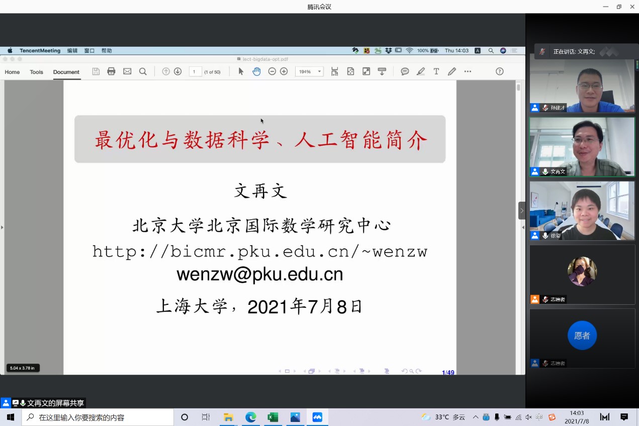Select the Hand pan tool
The width and height of the screenshot is (639, 426).
click(256, 71)
